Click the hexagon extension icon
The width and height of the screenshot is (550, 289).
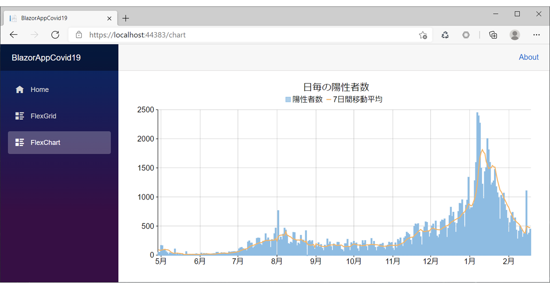click(466, 34)
